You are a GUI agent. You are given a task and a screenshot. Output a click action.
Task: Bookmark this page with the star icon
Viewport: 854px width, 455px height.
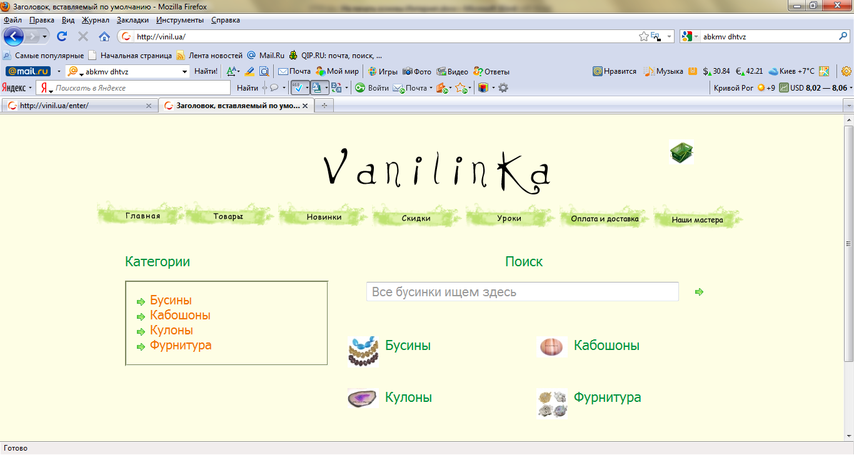click(x=643, y=37)
